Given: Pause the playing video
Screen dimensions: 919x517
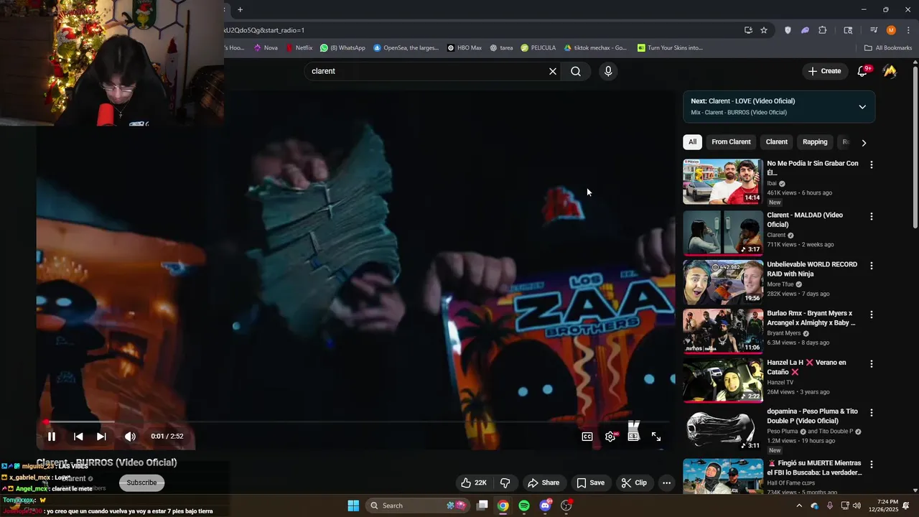Looking at the screenshot, I should pos(52,437).
